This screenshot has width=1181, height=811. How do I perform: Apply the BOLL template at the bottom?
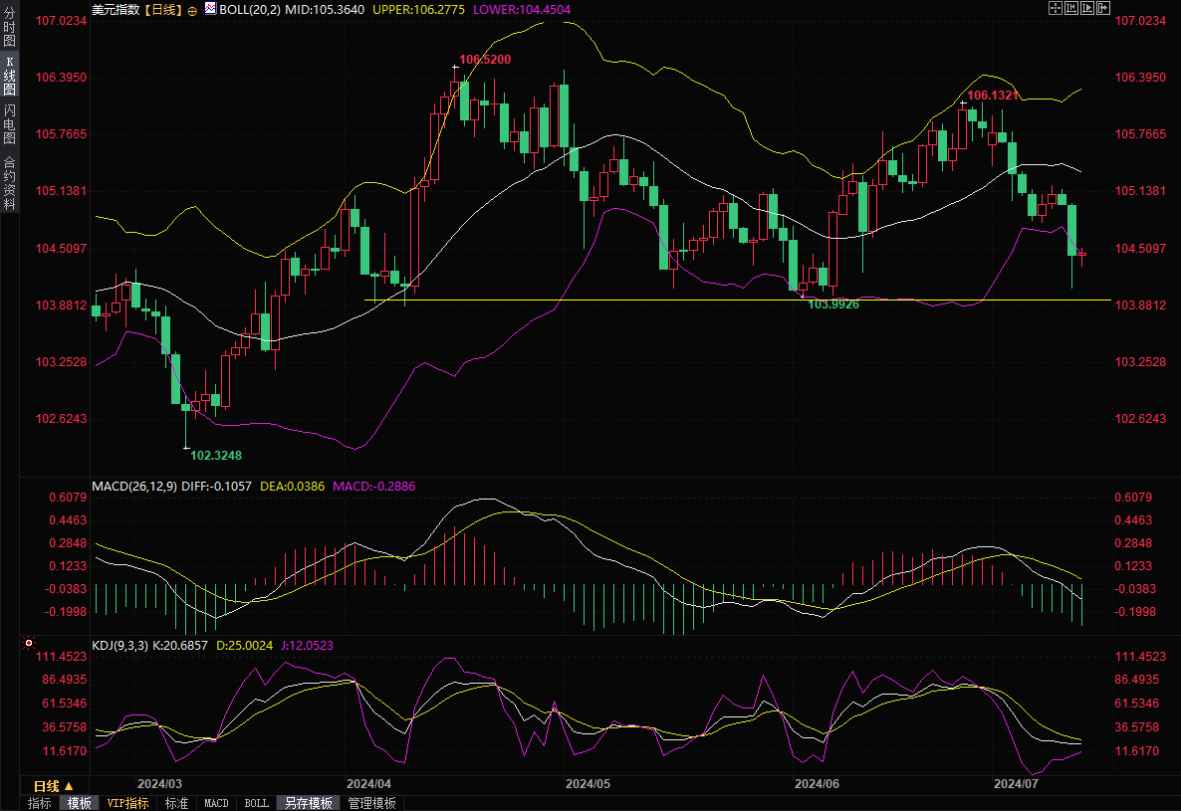pos(256,803)
